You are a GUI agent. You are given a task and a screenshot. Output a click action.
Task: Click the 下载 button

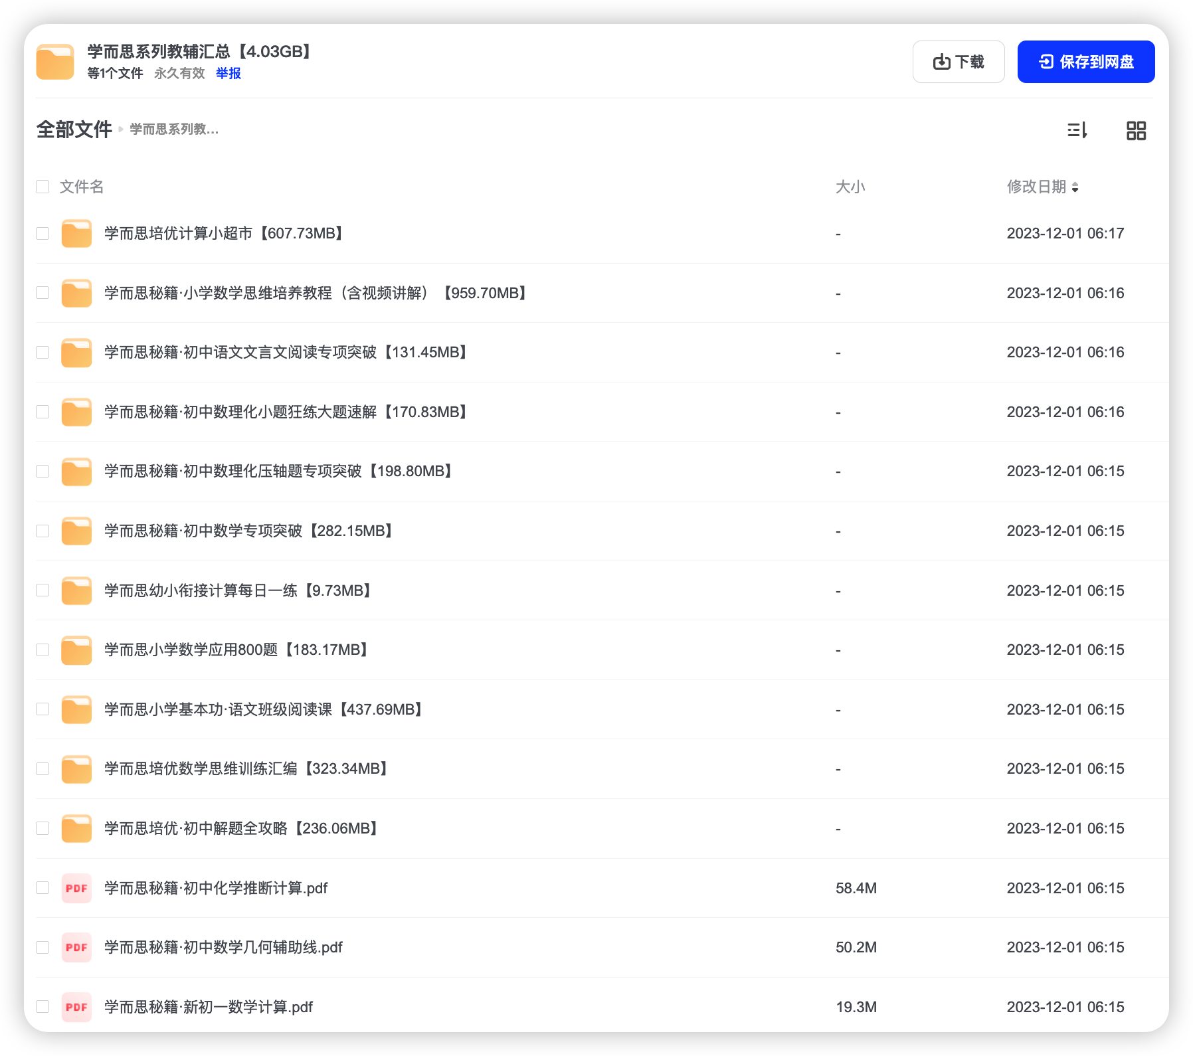point(959,62)
